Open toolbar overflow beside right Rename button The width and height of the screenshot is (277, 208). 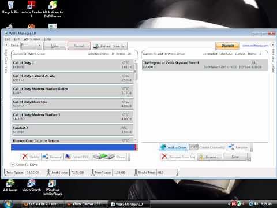(x=251, y=147)
